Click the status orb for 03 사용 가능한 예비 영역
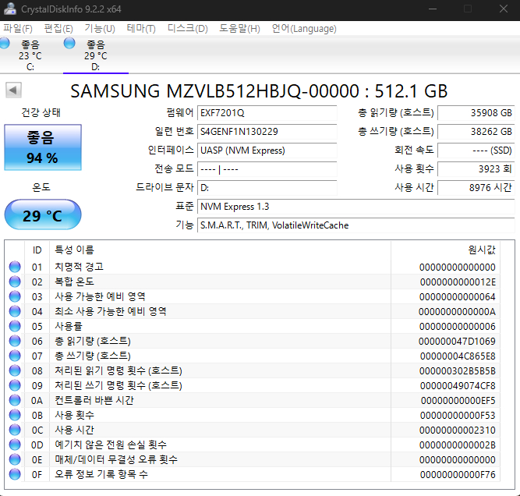This screenshot has width=520, height=496. tap(15, 296)
